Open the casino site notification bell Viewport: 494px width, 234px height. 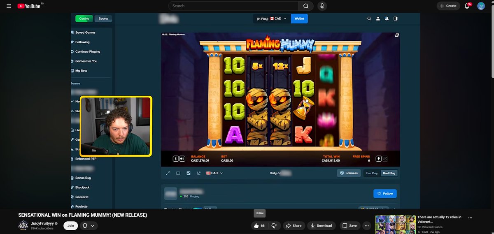(387, 19)
